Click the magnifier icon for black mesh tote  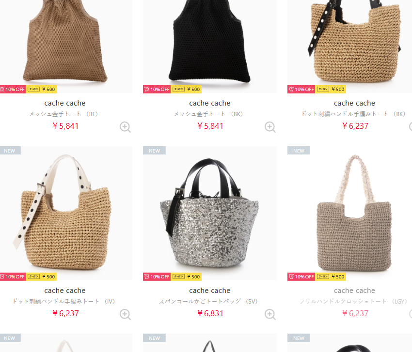point(270,127)
